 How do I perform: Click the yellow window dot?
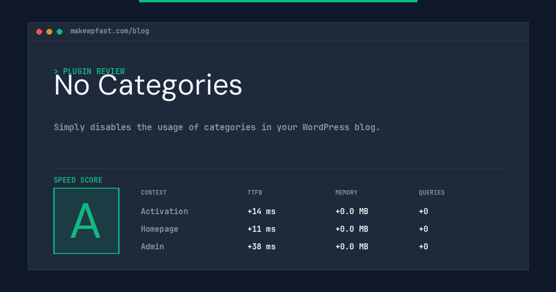[x=49, y=32]
